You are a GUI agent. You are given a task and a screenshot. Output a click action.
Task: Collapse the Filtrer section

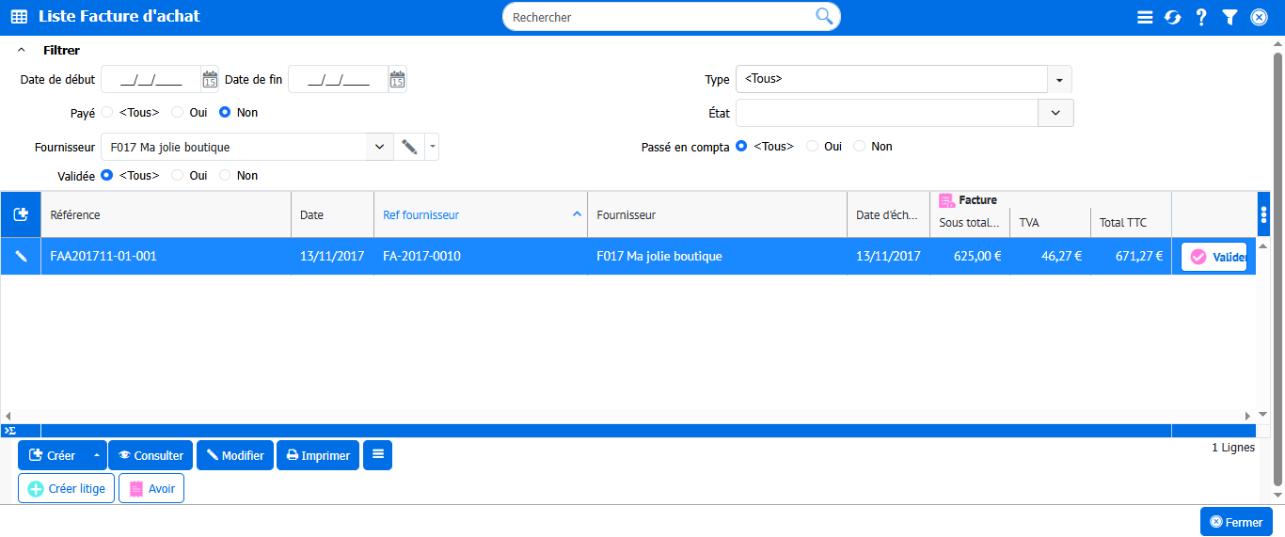coord(22,51)
